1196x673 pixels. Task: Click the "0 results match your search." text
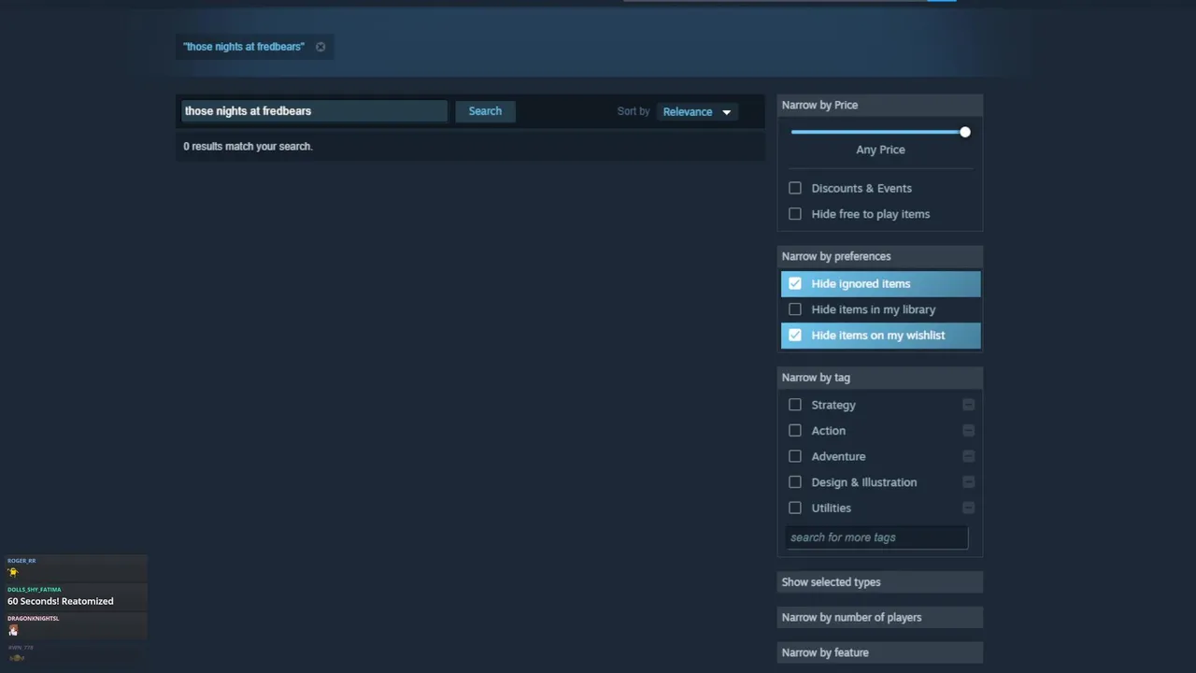(x=248, y=147)
